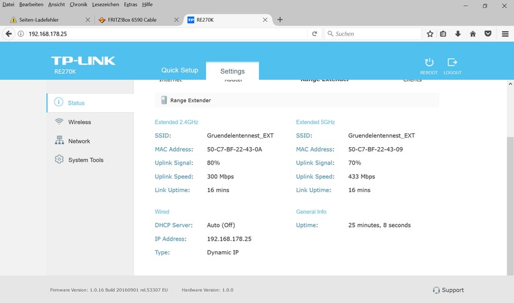514x303 pixels.
Task: Switch to the Quick Setup tab
Action: pyautogui.click(x=179, y=70)
